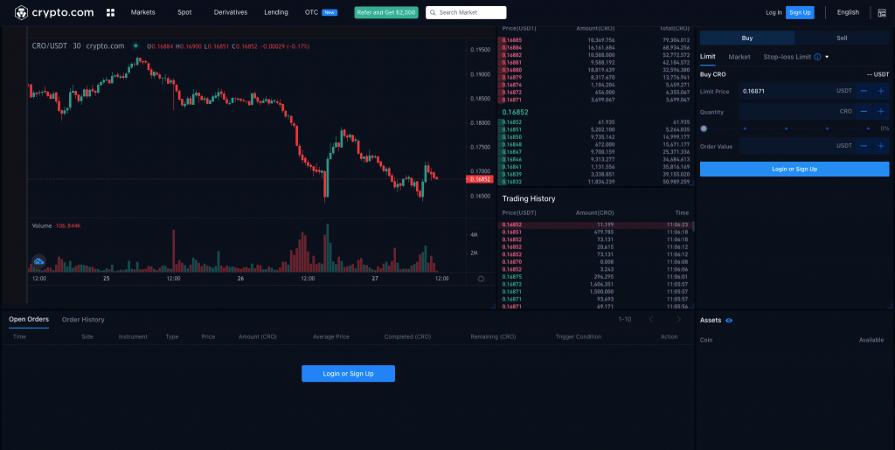Screen dimensions: 895x450
Task: Select the Sell side toggle
Action: (842, 38)
